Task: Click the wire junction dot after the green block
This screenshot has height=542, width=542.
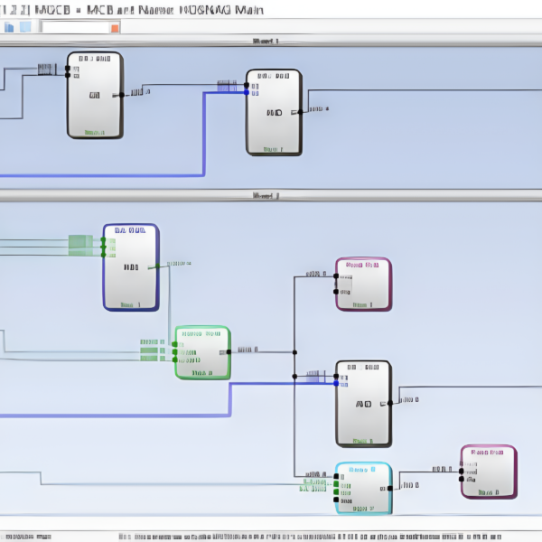Action: pyautogui.click(x=294, y=351)
